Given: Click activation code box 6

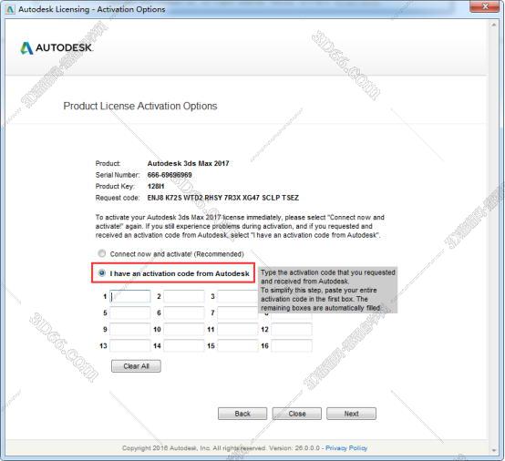Looking at the screenshot, I should [184, 312].
